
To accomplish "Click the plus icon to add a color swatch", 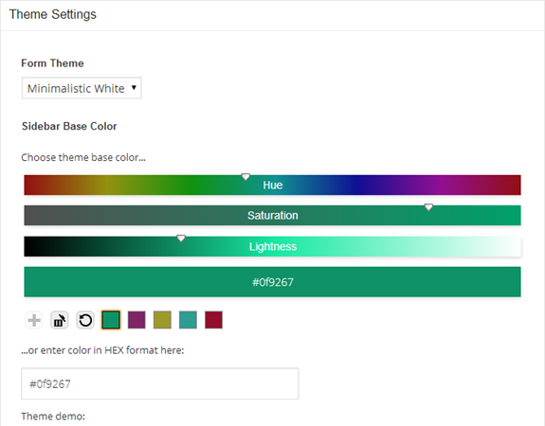I will coord(34,320).
